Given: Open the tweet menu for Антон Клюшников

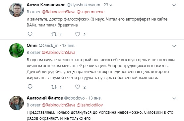Looking at the screenshot, I should pyautogui.click(x=174, y=5).
